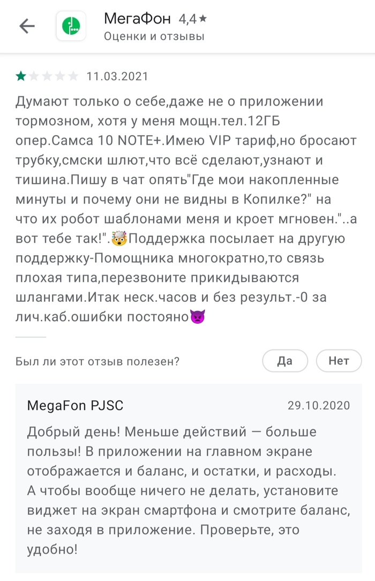Click the reply date 29.10.2020

point(318,406)
